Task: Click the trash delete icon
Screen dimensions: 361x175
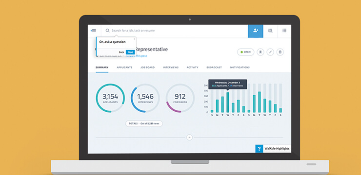Action: pos(280,52)
